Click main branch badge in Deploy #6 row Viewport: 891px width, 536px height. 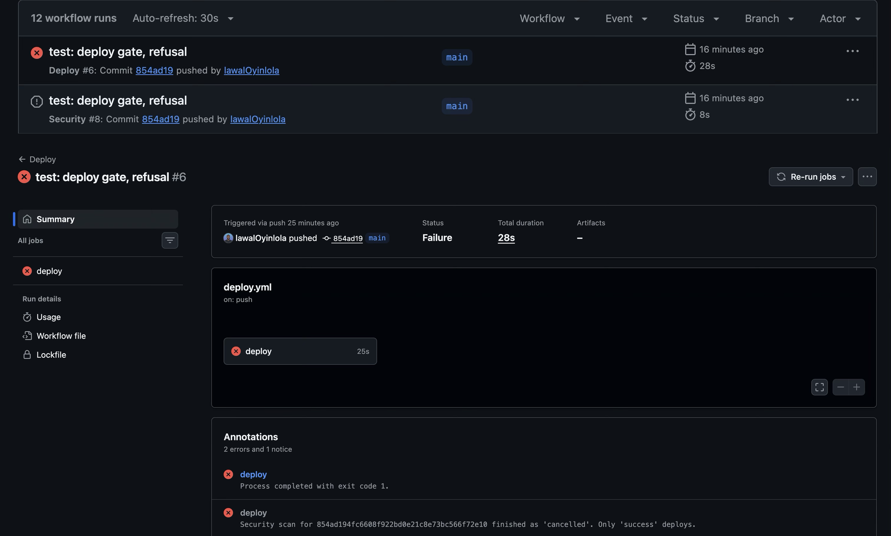(457, 57)
